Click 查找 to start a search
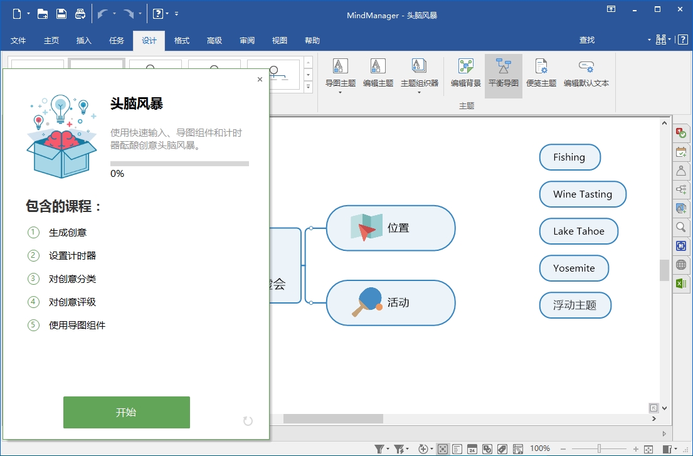Screen dimensions: 693x456 coord(586,40)
